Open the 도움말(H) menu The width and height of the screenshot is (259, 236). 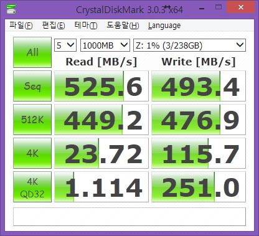(x=123, y=26)
